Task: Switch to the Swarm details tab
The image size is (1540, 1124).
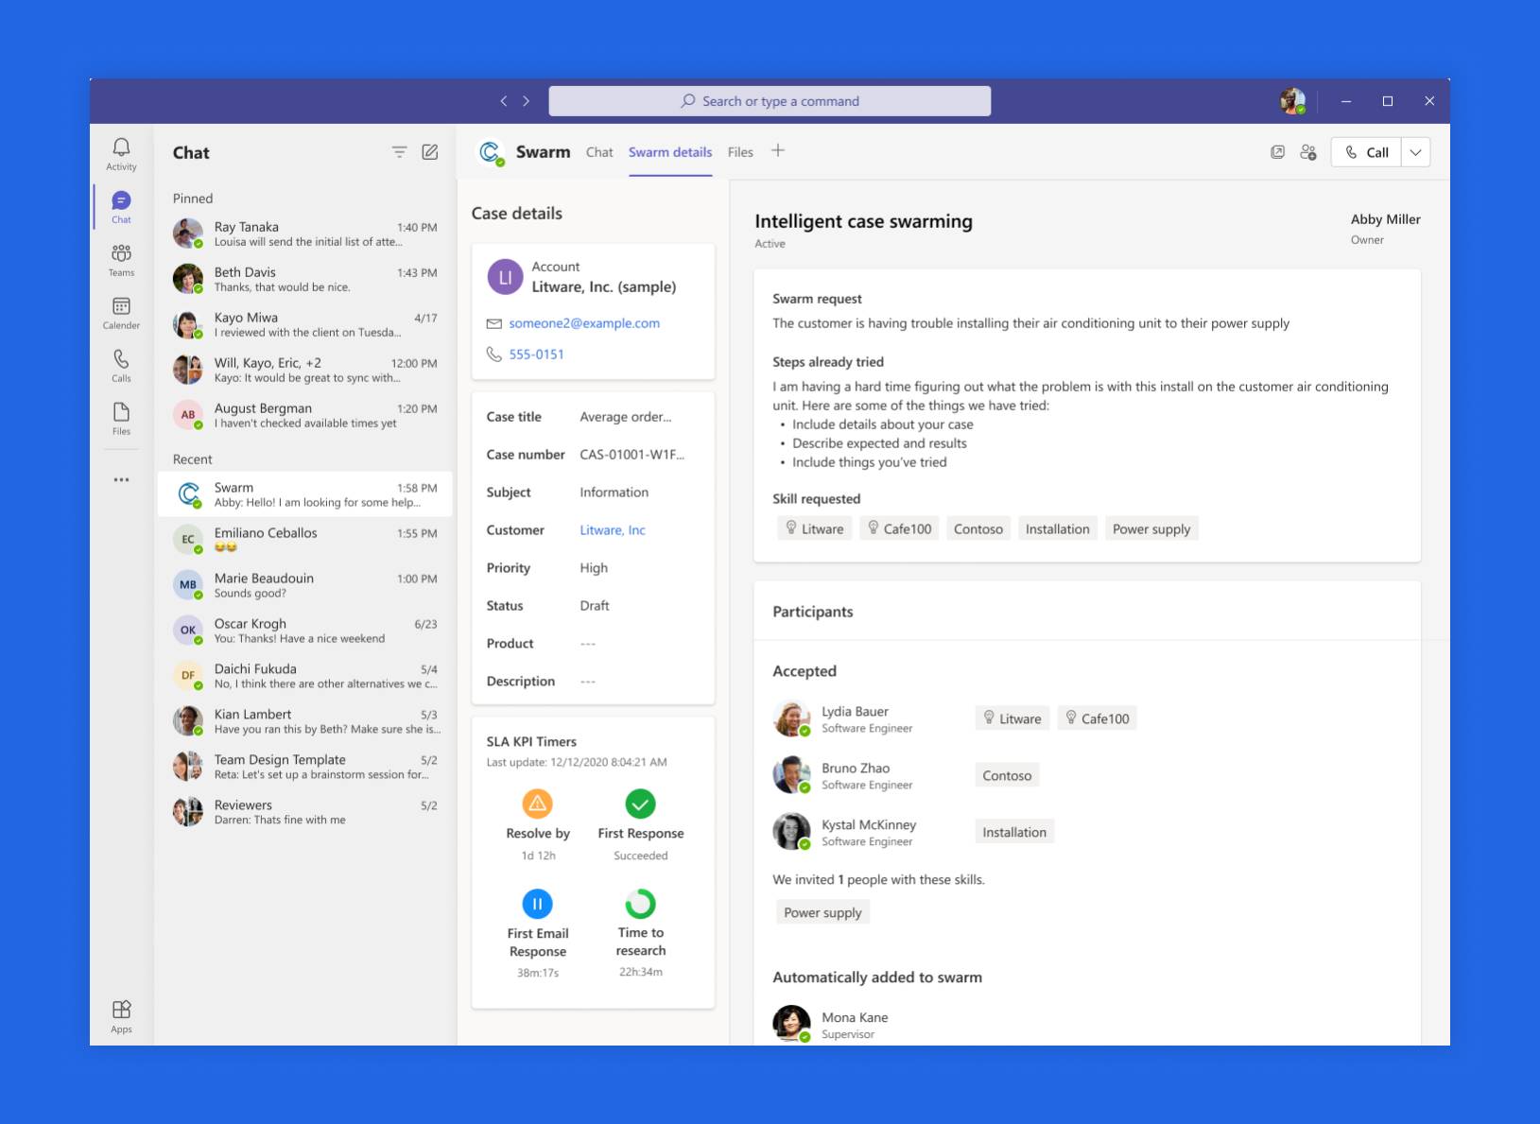Action: pyautogui.click(x=670, y=152)
